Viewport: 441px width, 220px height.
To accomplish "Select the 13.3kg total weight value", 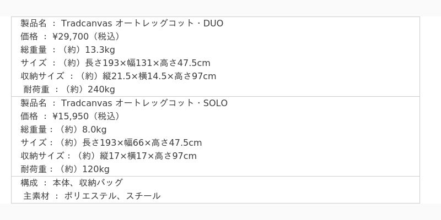I will 100,50.
